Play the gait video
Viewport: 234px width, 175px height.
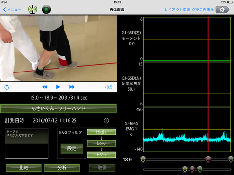click(58, 87)
